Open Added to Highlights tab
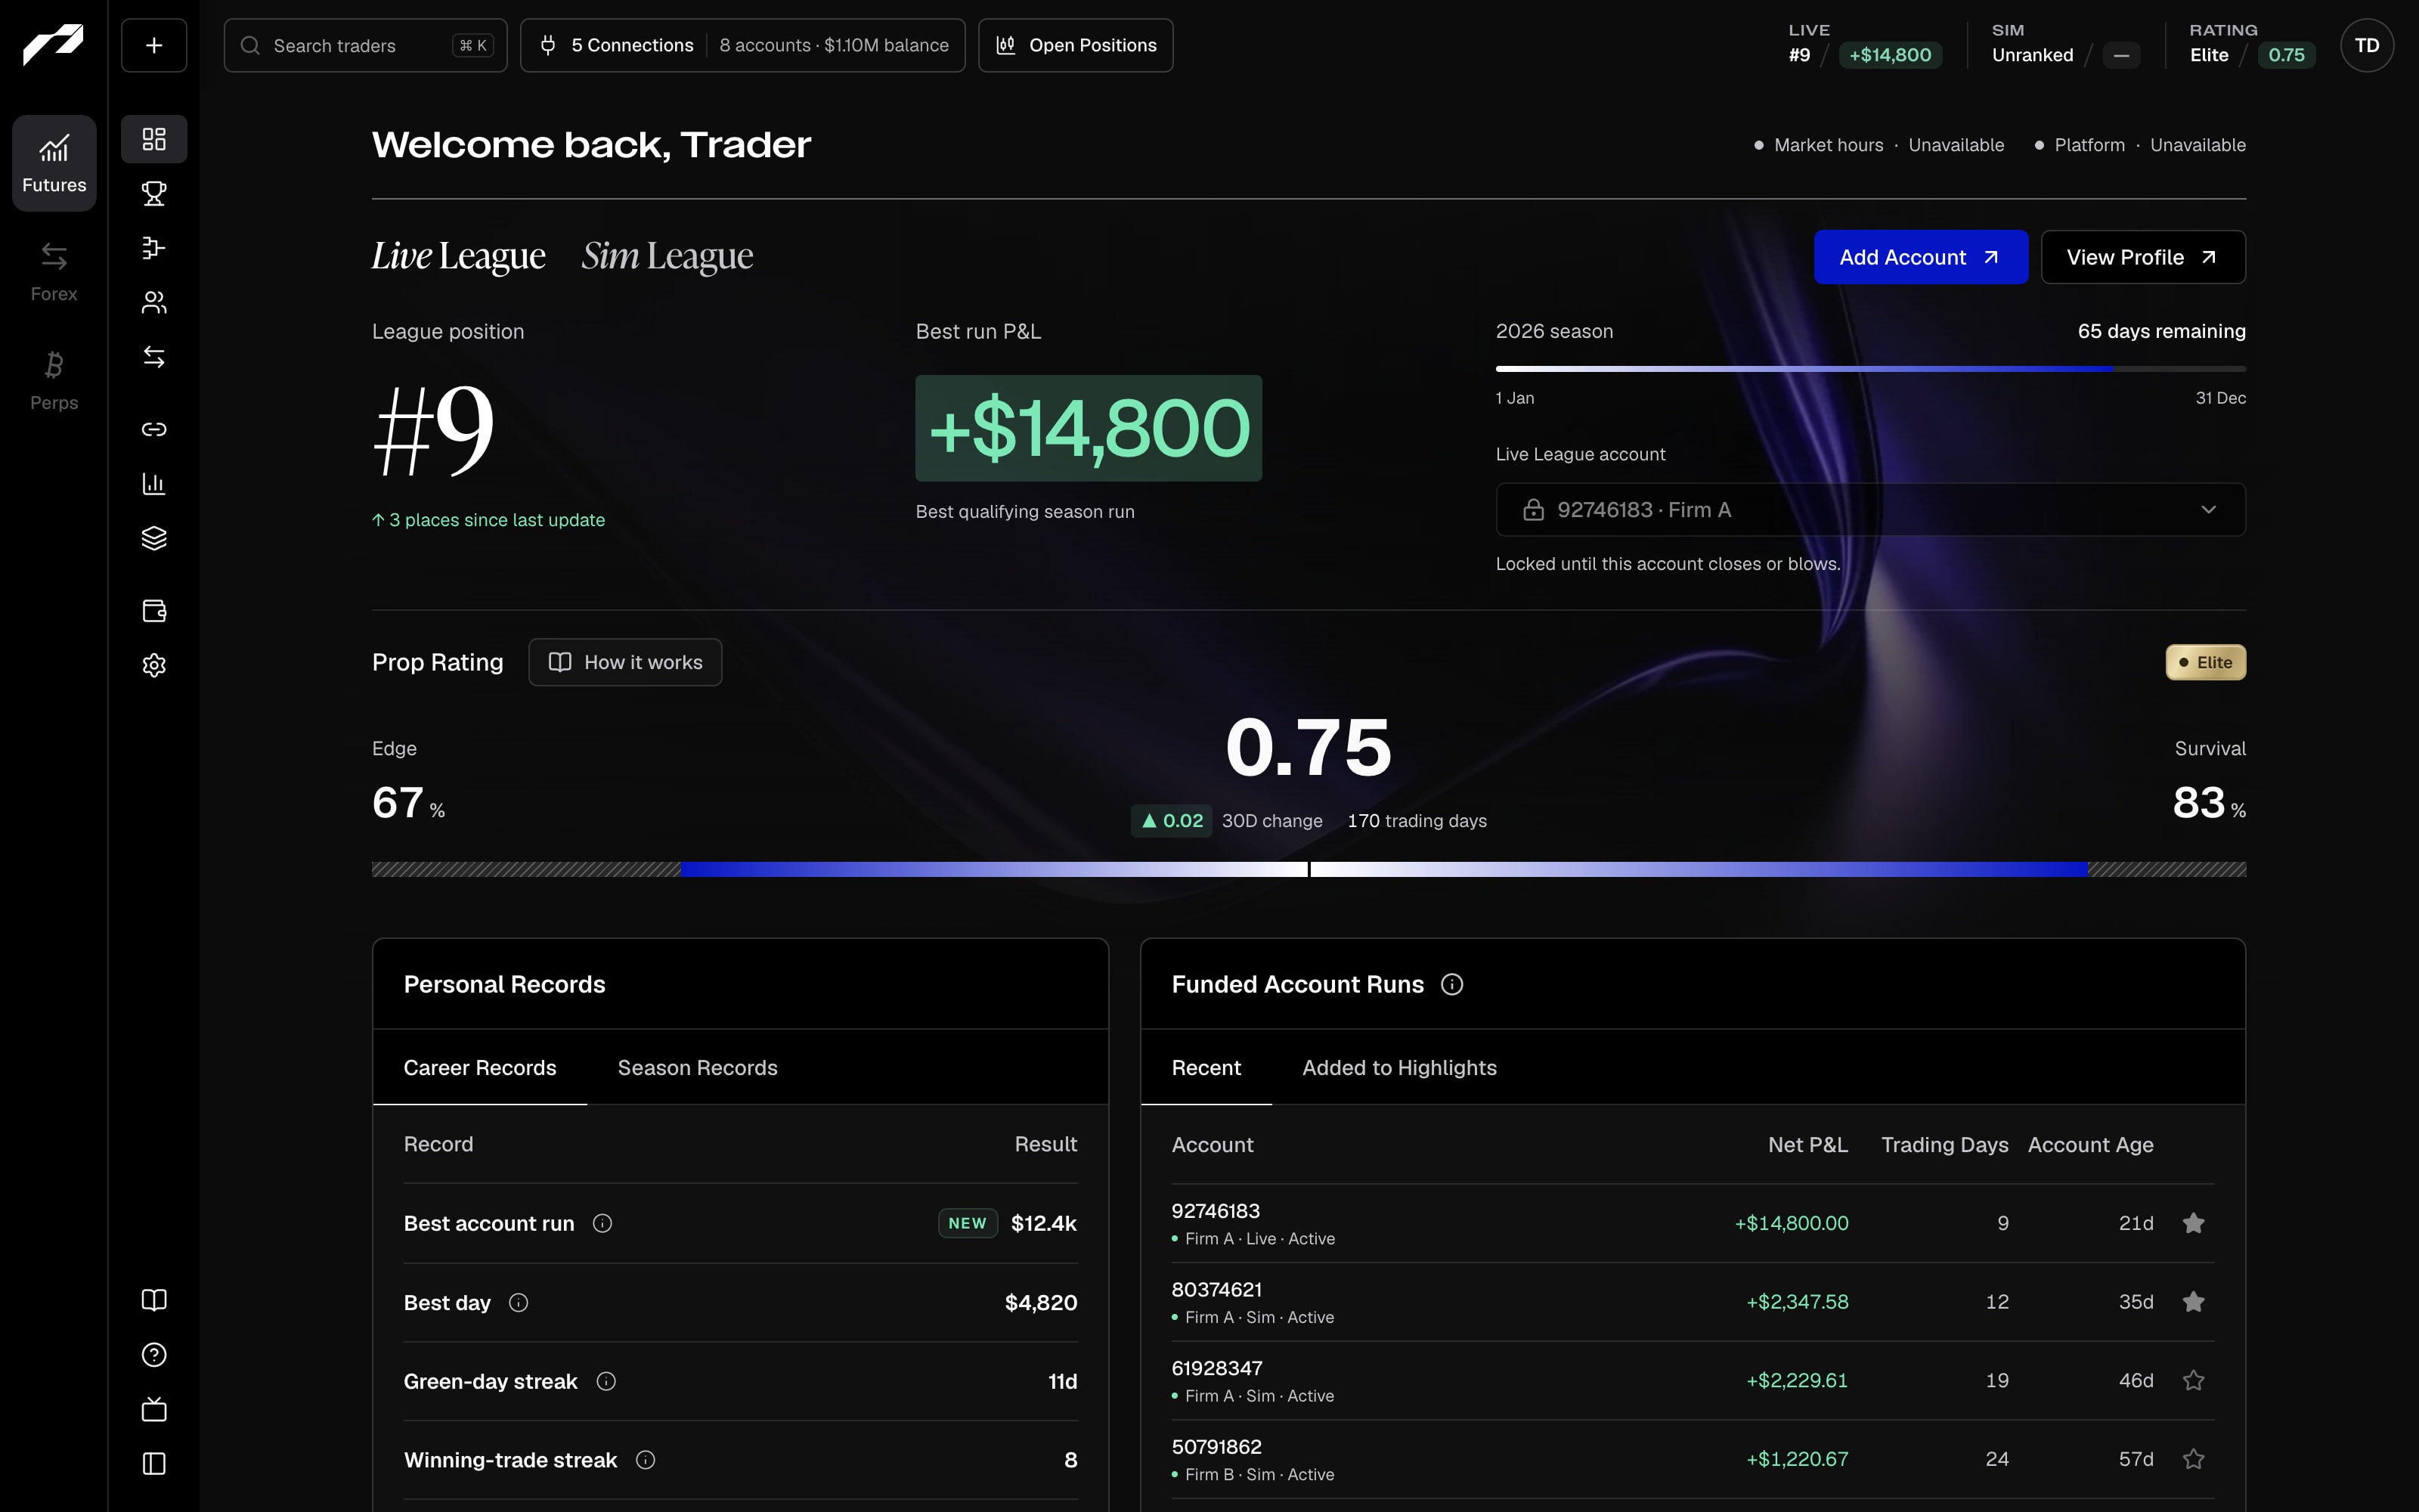Viewport: 2419px width, 1512px height. 1399,1068
